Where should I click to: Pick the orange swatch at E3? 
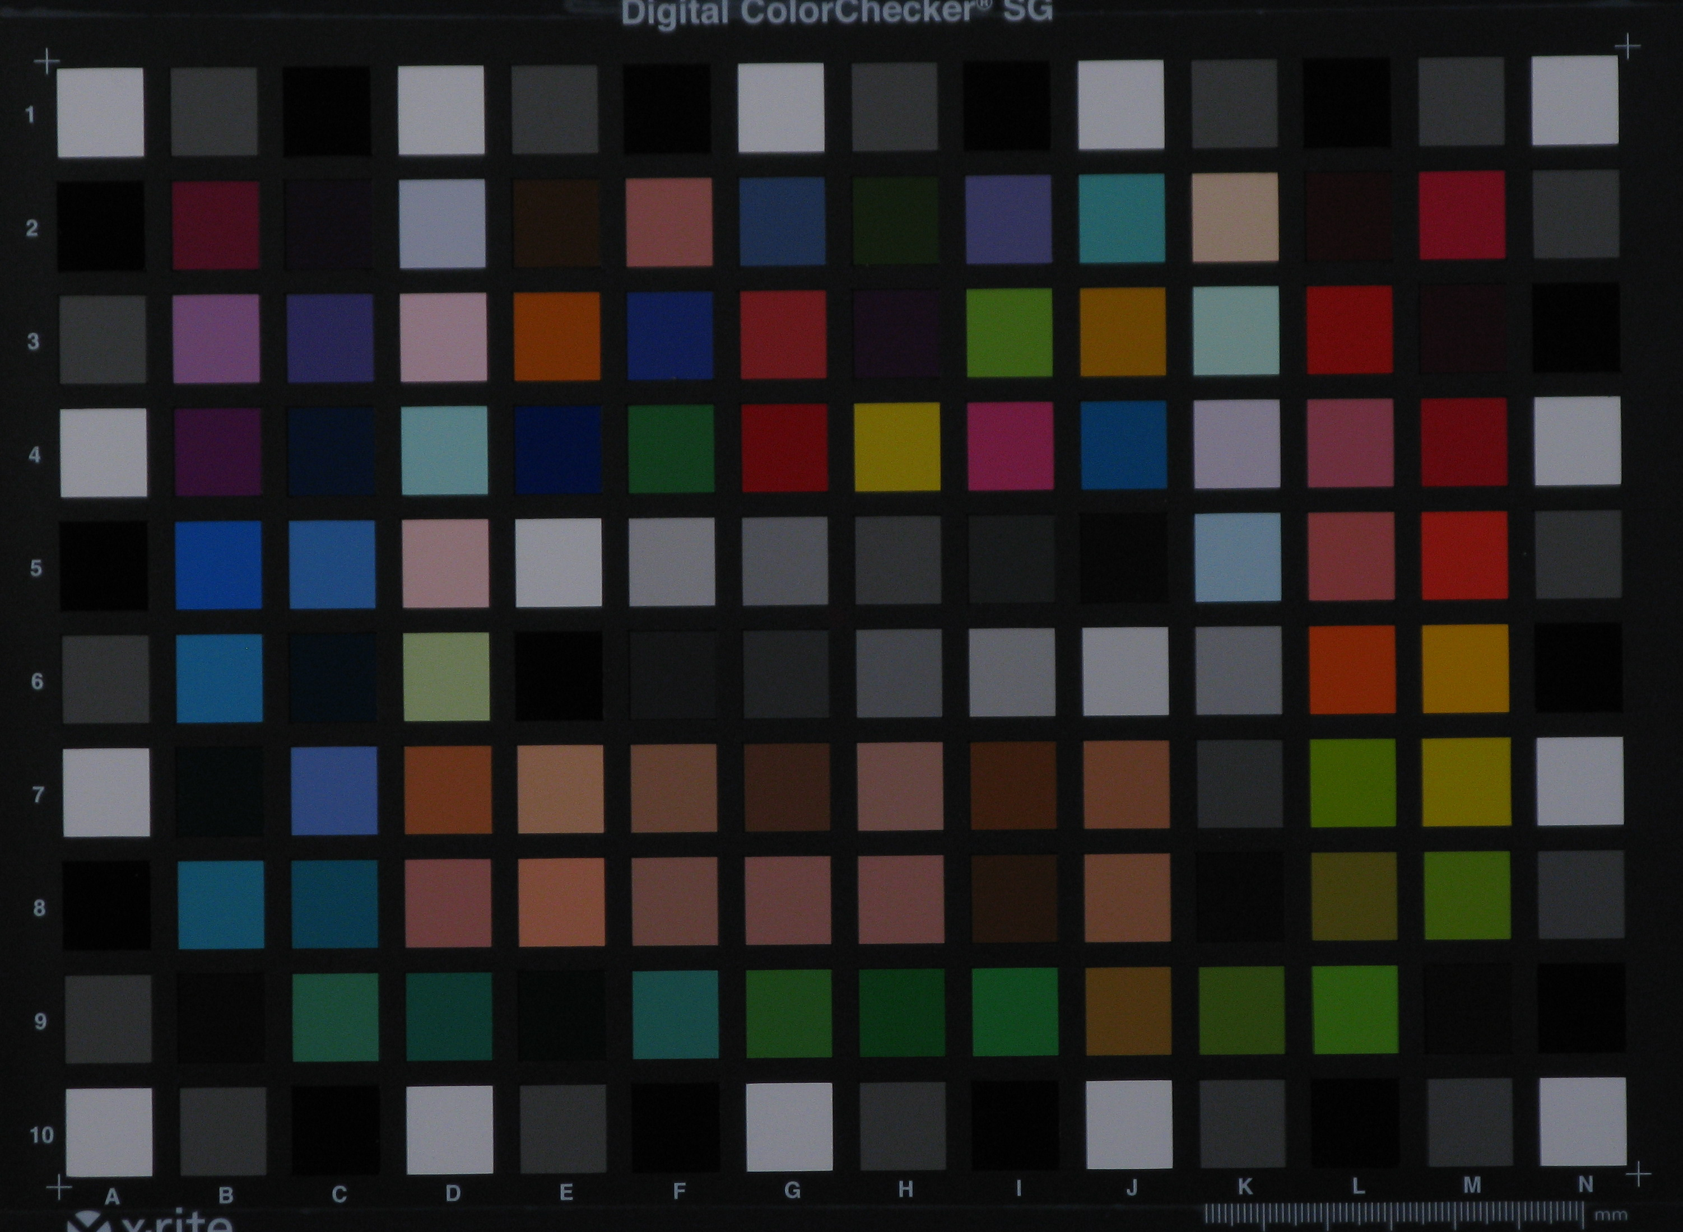(556, 337)
